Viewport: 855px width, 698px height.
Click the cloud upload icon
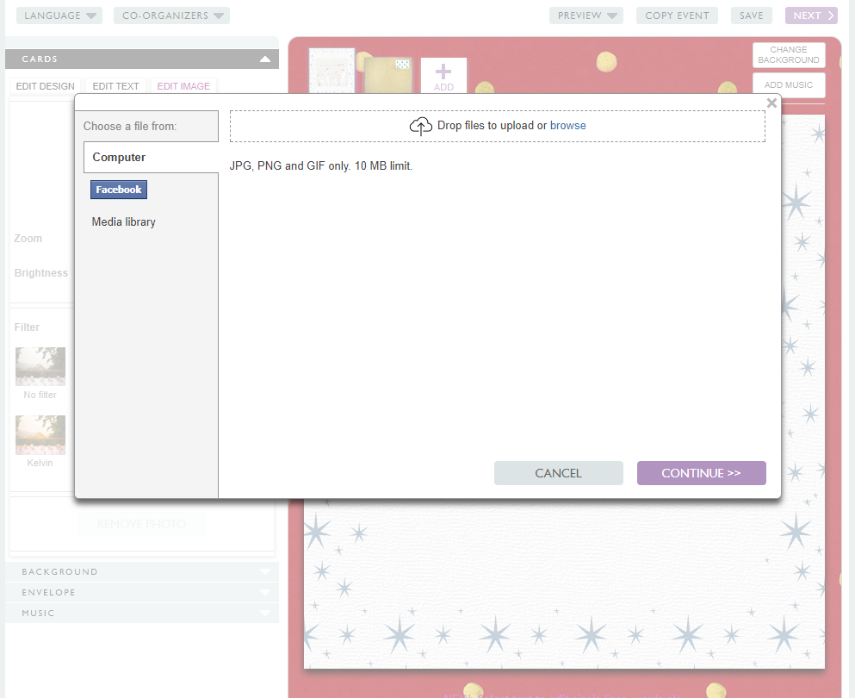pos(420,126)
